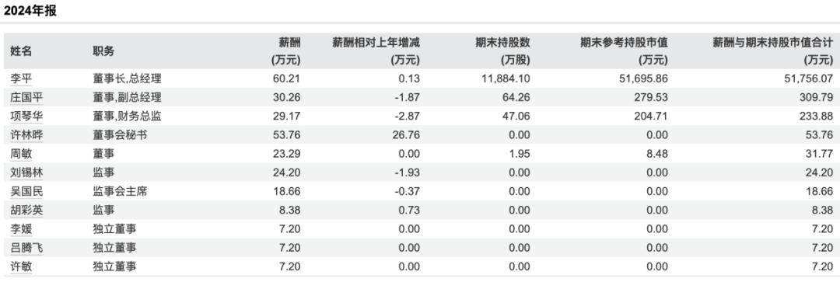The image size is (840, 282).
Task: Open the 李媛 name link
Action: click(21, 229)
